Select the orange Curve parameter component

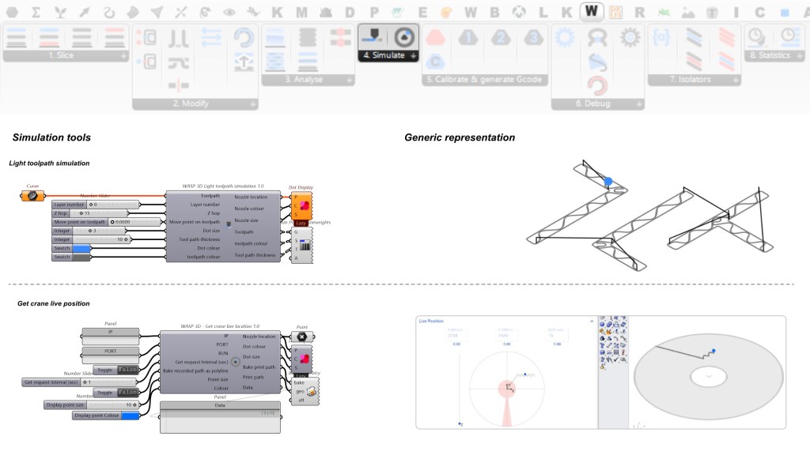(32, 196)
